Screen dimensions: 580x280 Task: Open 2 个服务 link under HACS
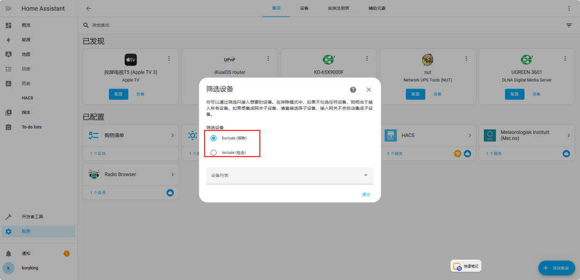point(395,153)
